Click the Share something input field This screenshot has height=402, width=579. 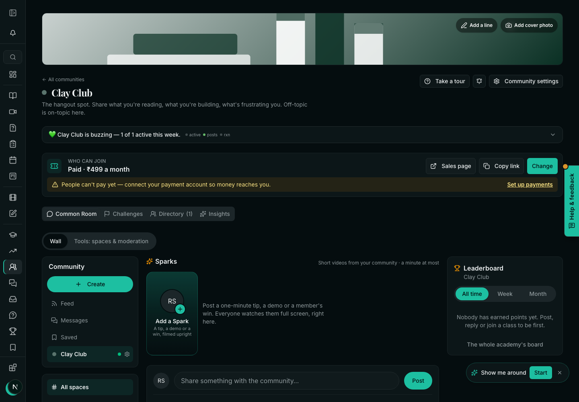pos(286,381)
